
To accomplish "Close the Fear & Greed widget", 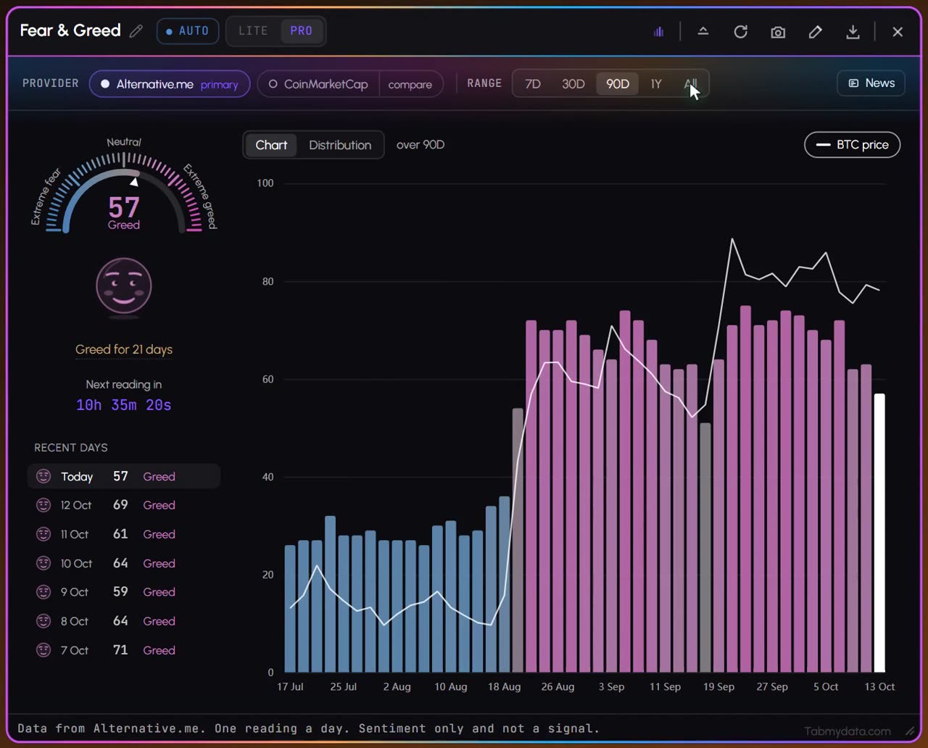I will (898, 32).
